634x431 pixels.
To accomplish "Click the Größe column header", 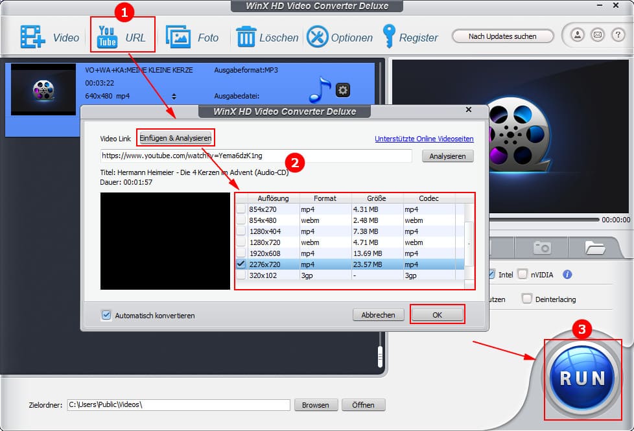I will [377, 198].
